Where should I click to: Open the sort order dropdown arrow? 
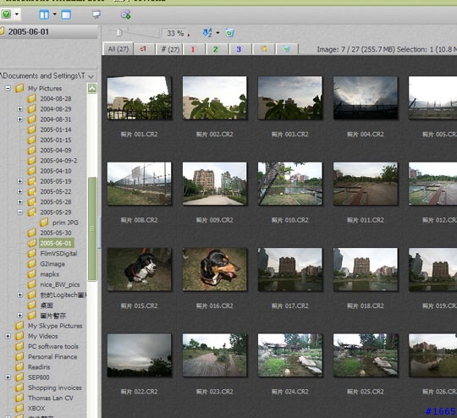coord(217,33)
